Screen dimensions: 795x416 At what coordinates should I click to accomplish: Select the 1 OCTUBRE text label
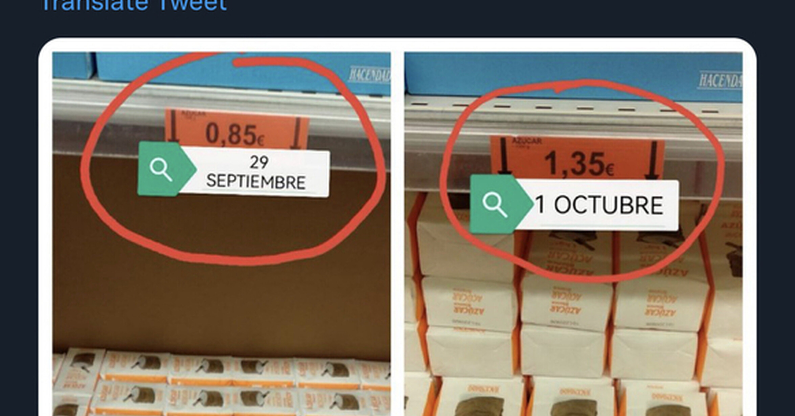pos(599,205)
